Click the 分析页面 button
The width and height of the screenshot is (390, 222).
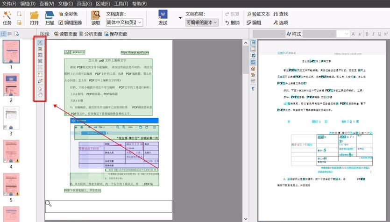pos(90,34)
